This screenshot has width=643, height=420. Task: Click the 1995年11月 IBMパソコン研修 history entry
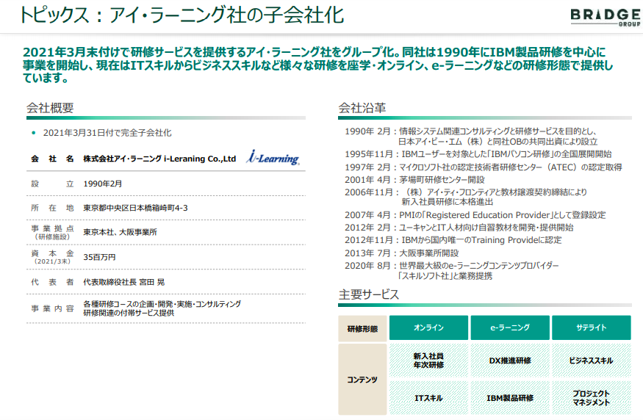pos(478,154)
